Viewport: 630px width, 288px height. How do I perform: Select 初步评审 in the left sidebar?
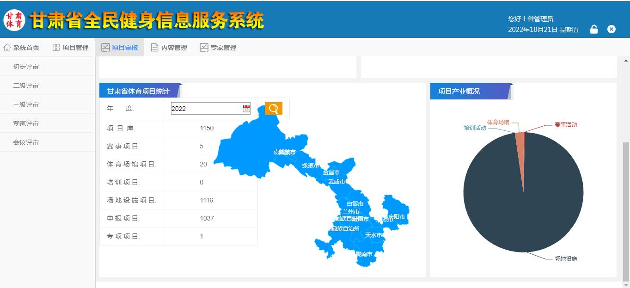(26, 67)
